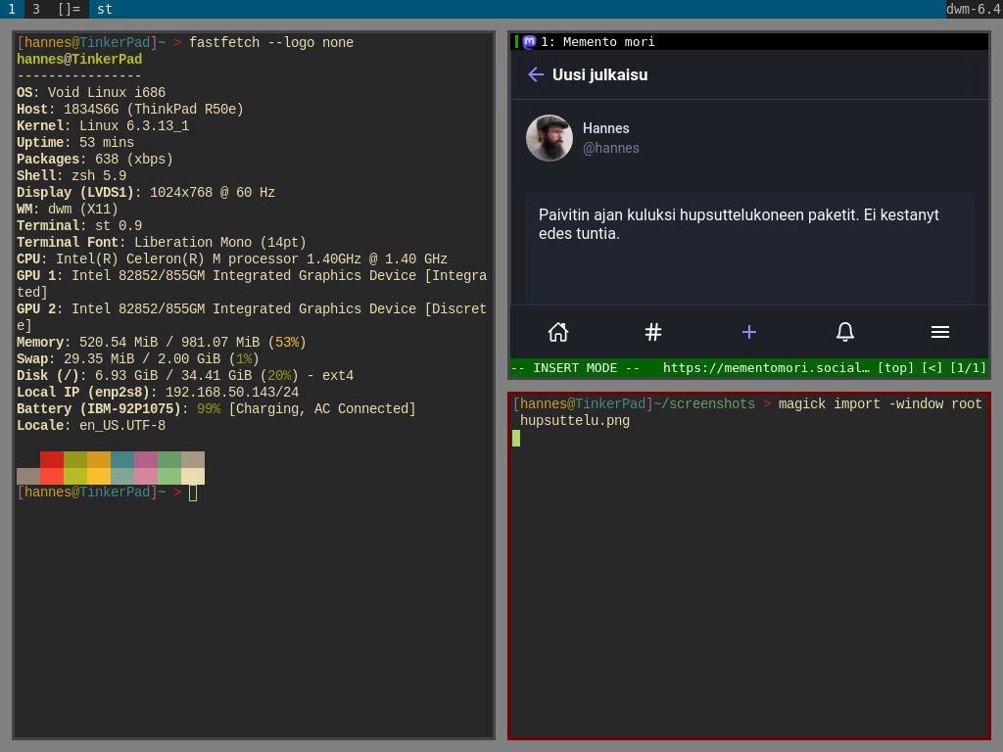Image resolution: width=1003 pixels, height=752 pixels.
Task: Click the Hannes display name
Action: [x=605, y=128]
